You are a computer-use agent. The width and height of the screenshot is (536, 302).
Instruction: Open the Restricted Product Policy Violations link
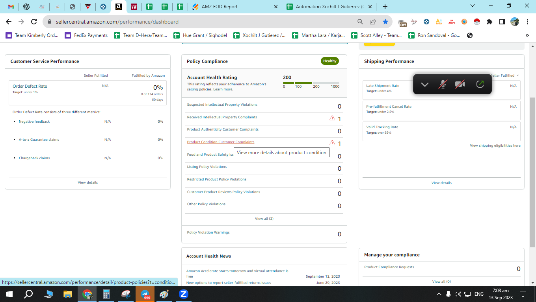(x=217, y=179)
